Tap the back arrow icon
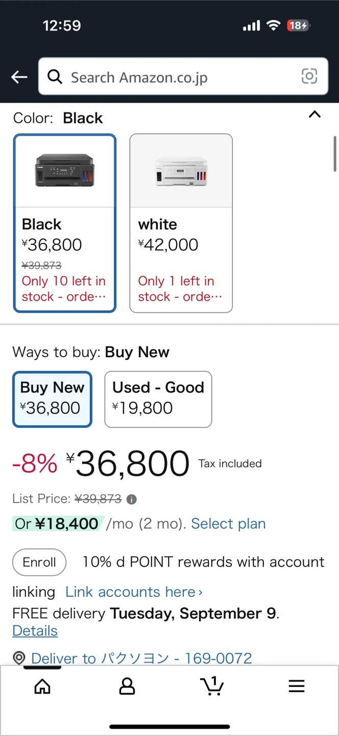Screen dimensions: 339x736 (19, 77)
